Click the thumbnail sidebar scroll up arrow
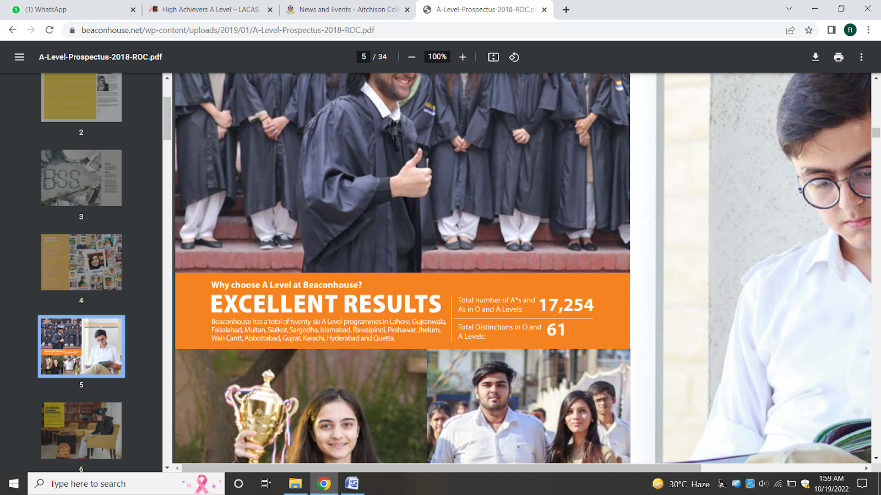881x495 pixels. tap(167, 78)
